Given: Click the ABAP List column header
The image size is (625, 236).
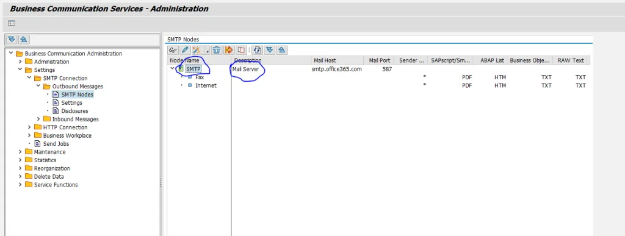Looking at the screenshot, I should [x=491, y=60].
